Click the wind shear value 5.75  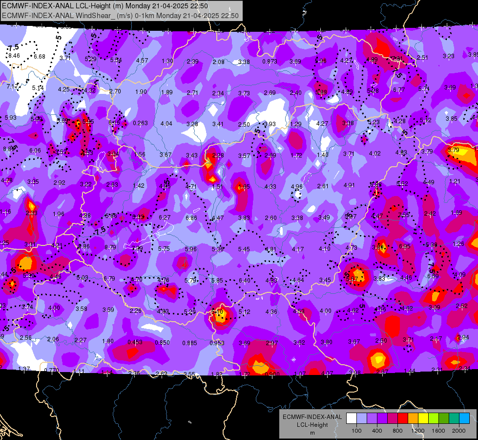[164, 248]
